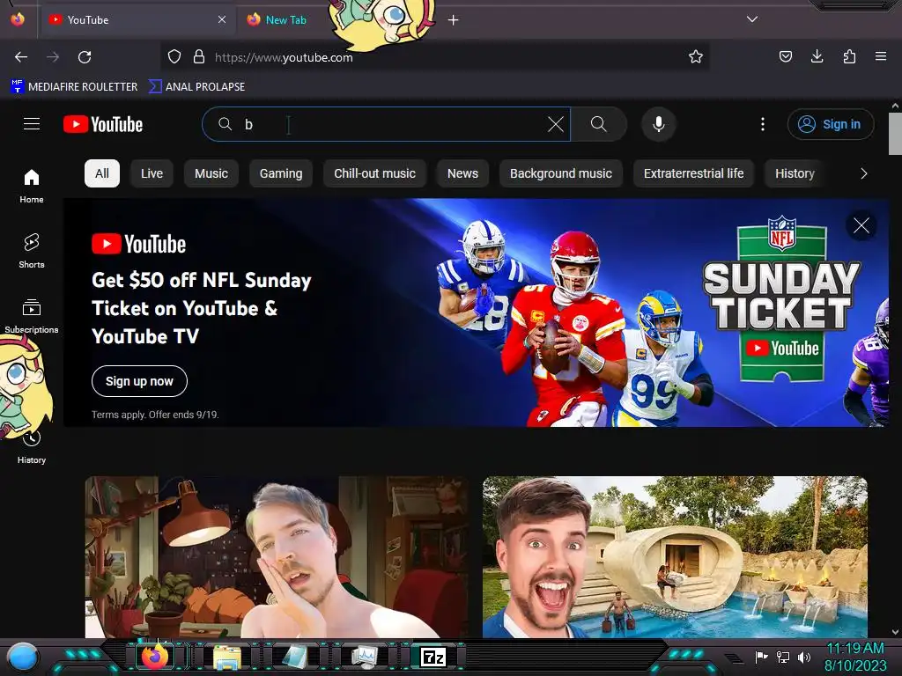Click the network icon in system tray
The image size is (902, 676).
783,657
